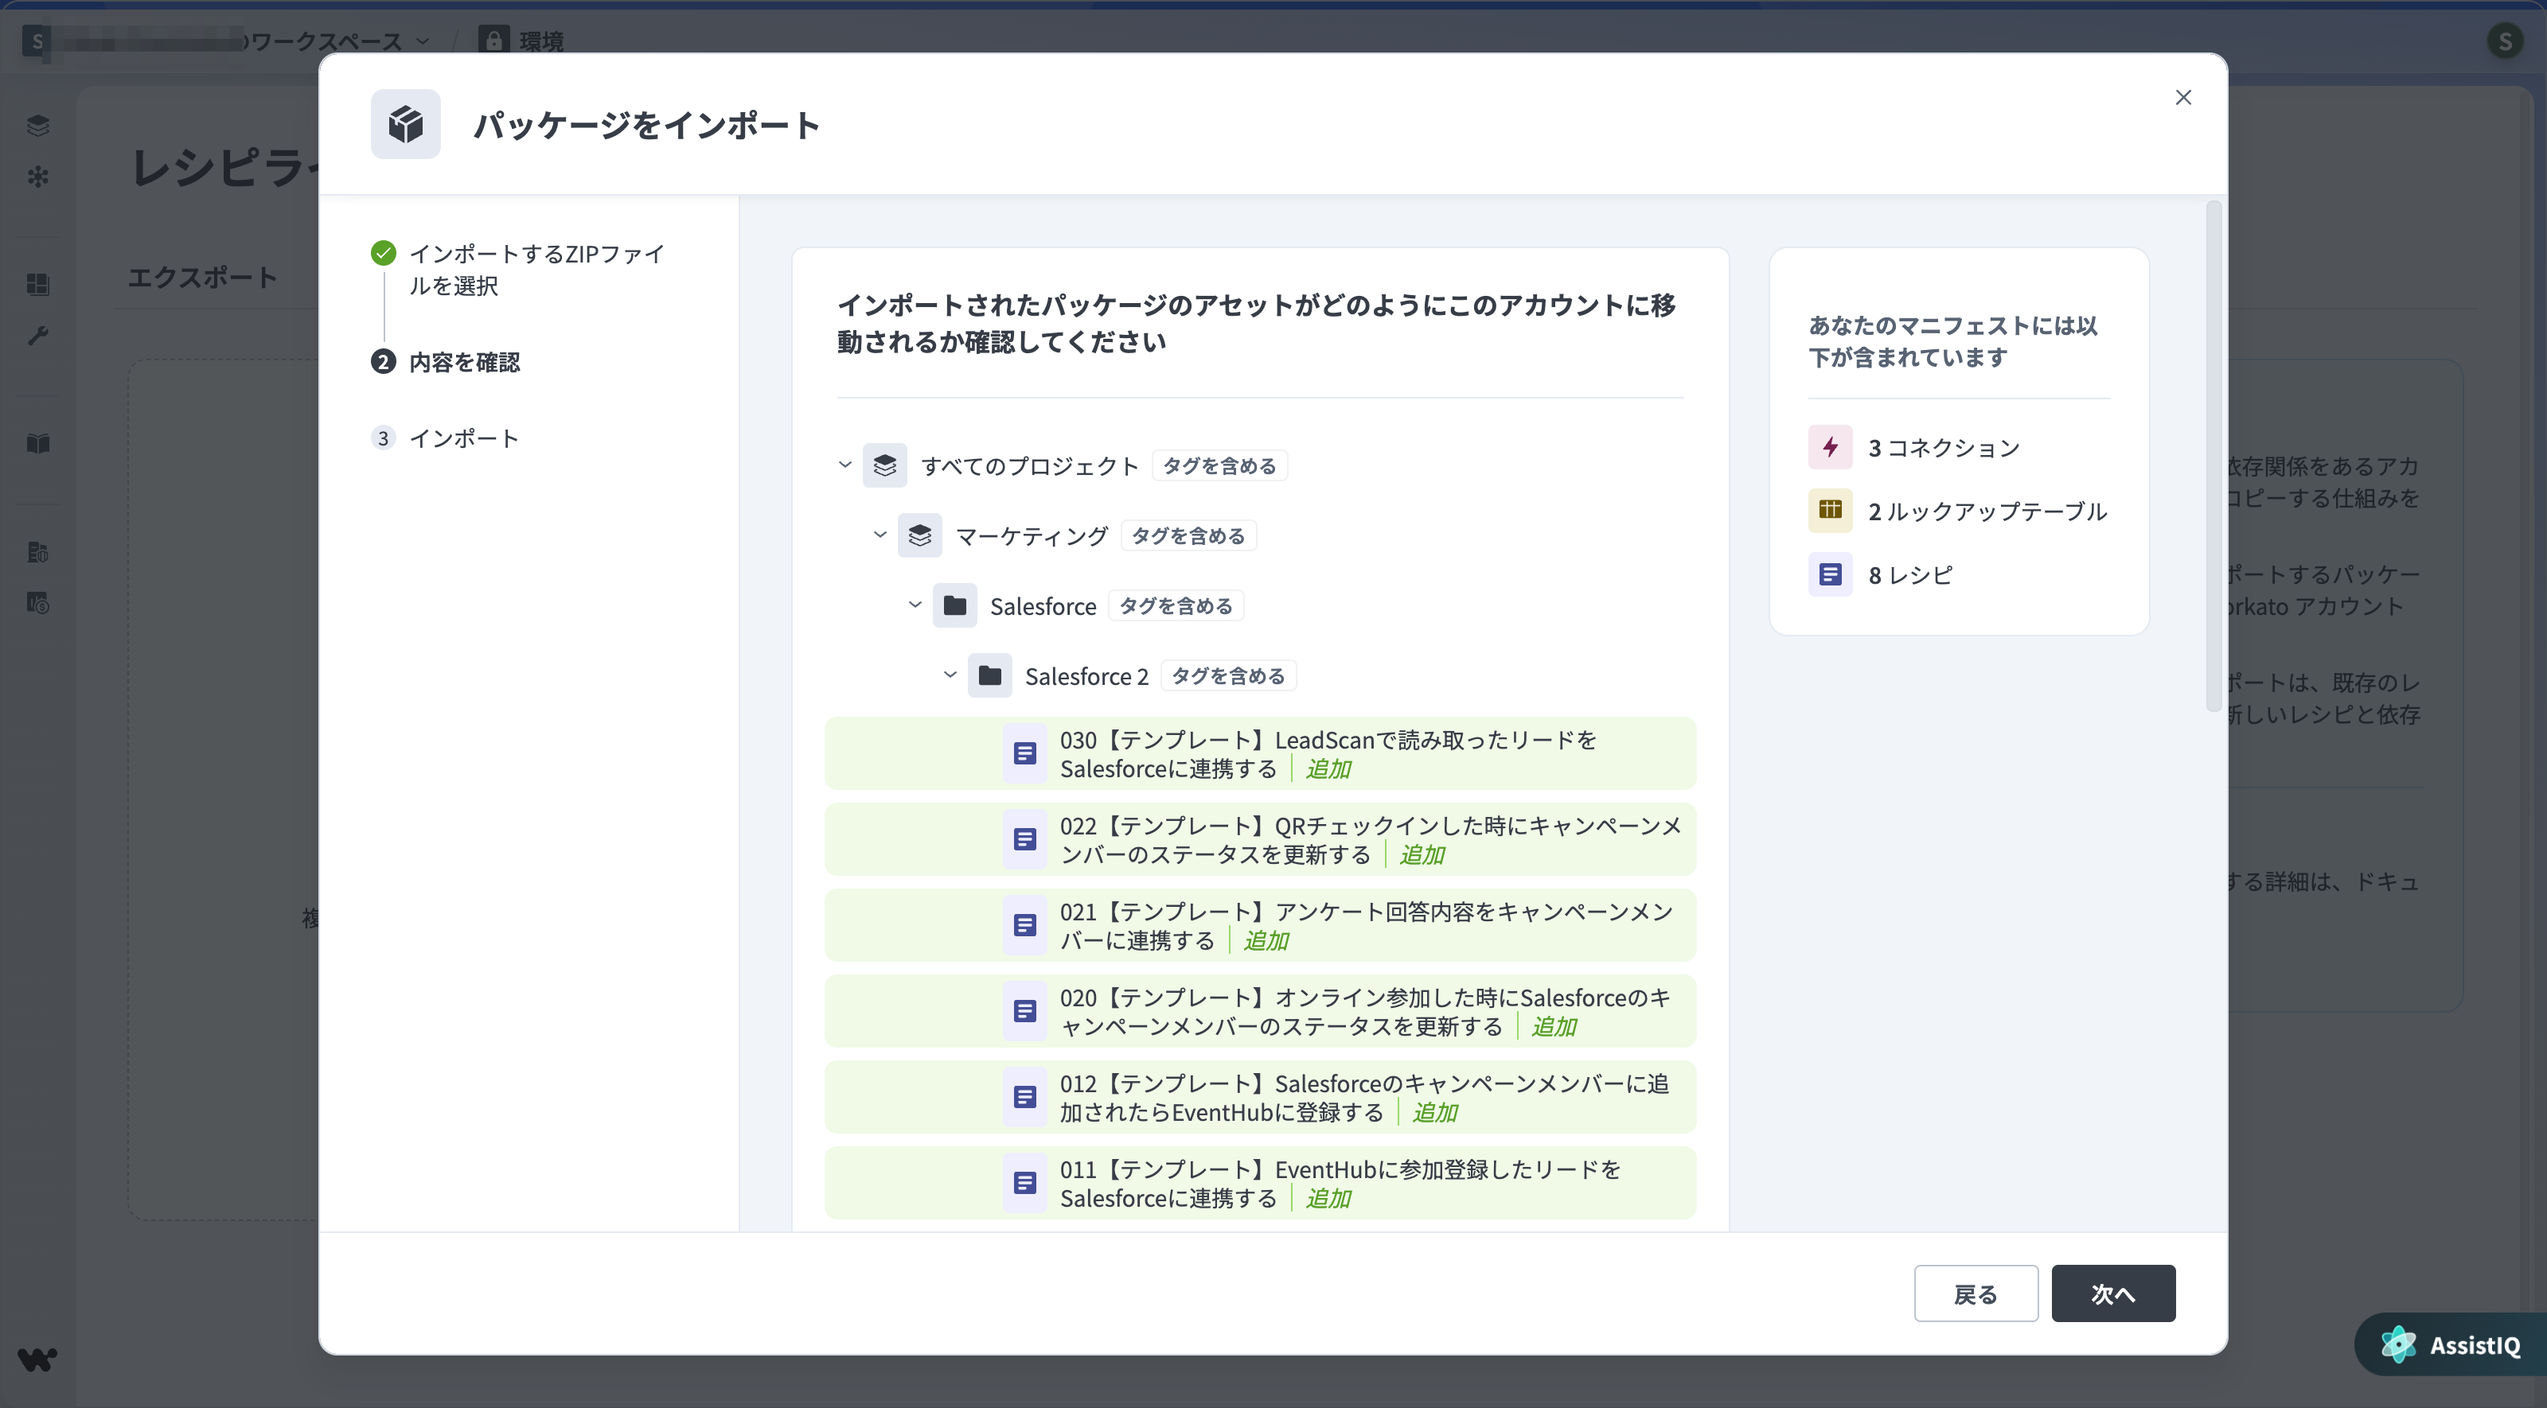Select 011 EventHubに参加登録 recipe row text
This screenshot has height=1408, width=2547.
click(x=1340, y=1184)
